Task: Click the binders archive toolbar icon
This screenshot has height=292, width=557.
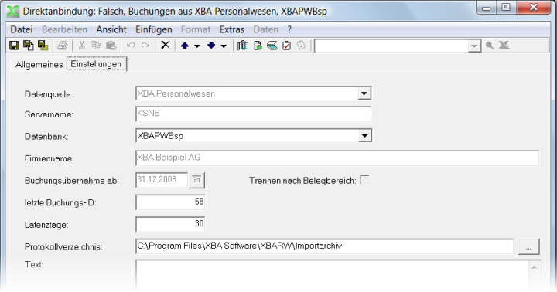Action: coord(243,46)
